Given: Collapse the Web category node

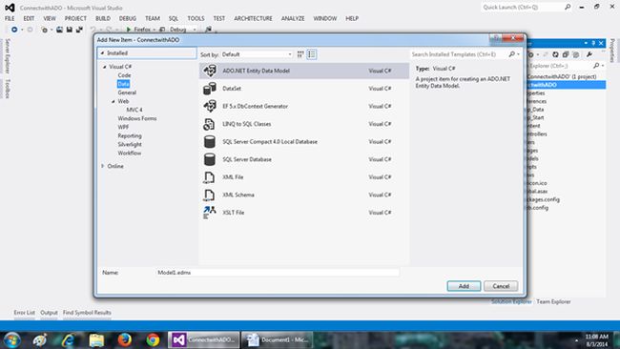Looking at the screenshot, I should point(114,102).
